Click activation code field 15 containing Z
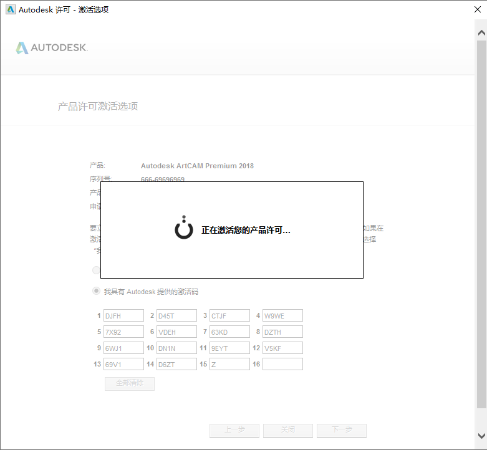 [229, 365]
